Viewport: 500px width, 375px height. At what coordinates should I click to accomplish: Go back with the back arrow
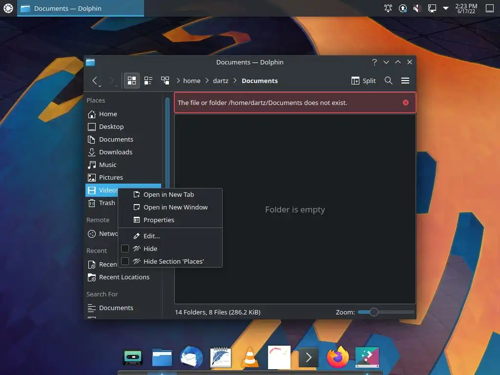tap(95, 81)
